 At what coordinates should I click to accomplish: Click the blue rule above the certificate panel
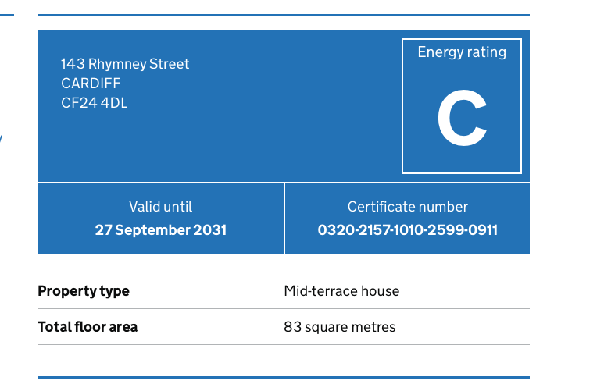coord(283,15)
